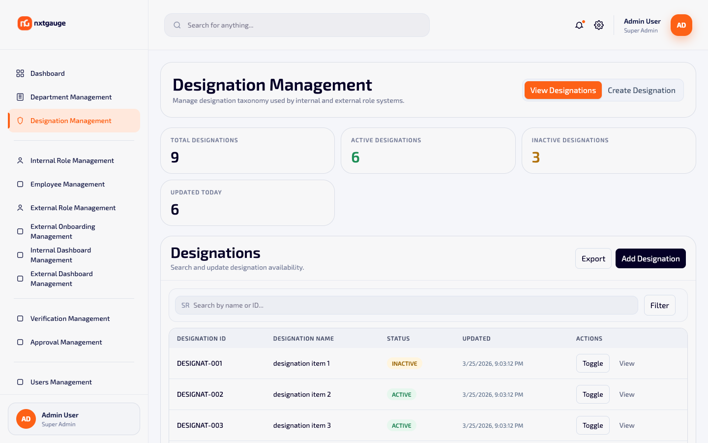This screenshot has height=443, width=708.
Task: Switch to the Create Designation tab
Action: [642, 90]
